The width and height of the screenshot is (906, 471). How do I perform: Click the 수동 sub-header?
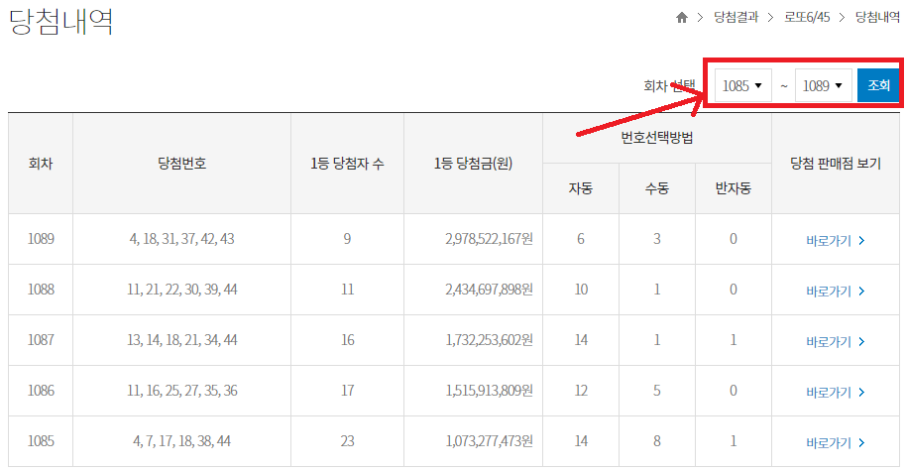click(x=657, y=188)
